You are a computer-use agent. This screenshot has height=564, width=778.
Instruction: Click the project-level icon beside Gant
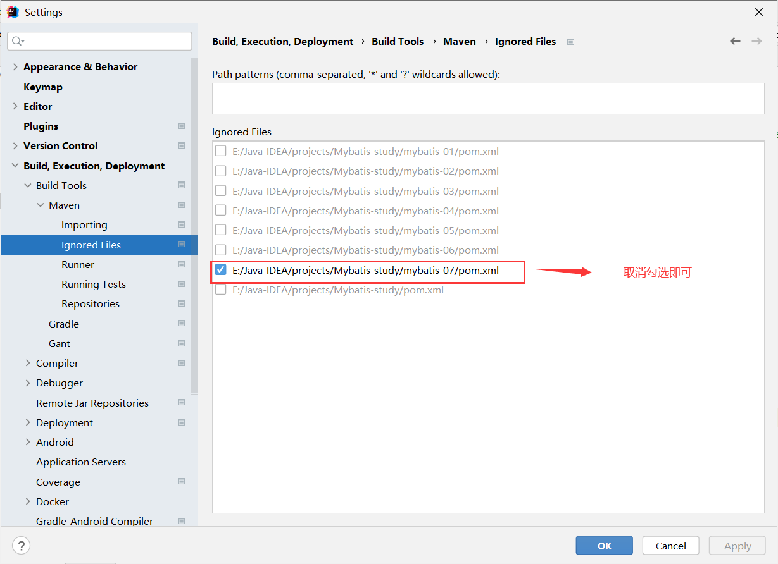click(x=181, y=343)
